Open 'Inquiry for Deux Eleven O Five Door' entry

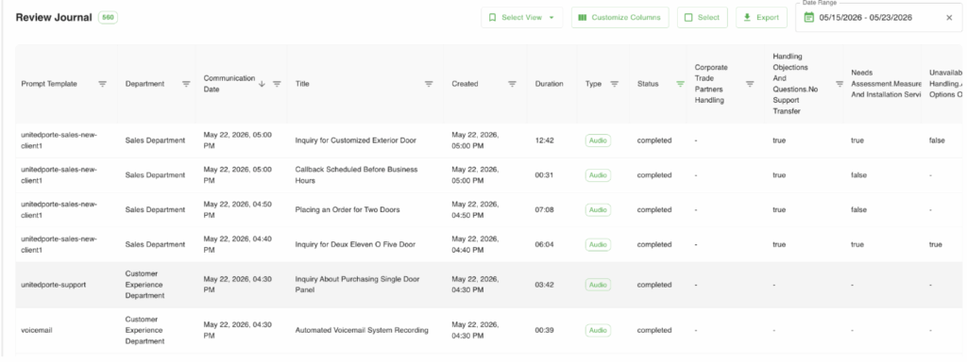[x=355, y=244]
